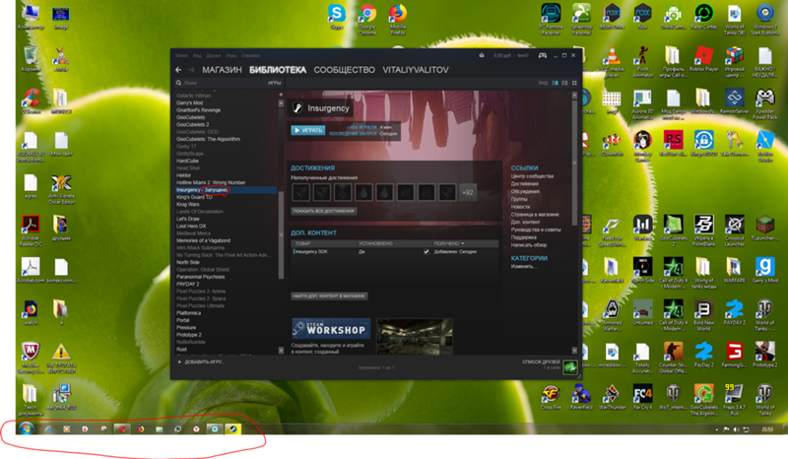Viewport: 788px width, 459px height.
Task: Select Prototype 2 in game list
Action: tap(189, 335)
